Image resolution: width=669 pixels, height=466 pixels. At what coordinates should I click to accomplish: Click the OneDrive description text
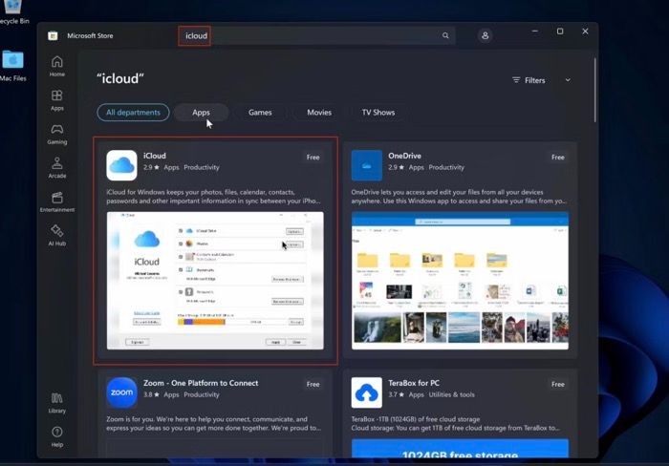pyautogui.click(x=459, y=197)
